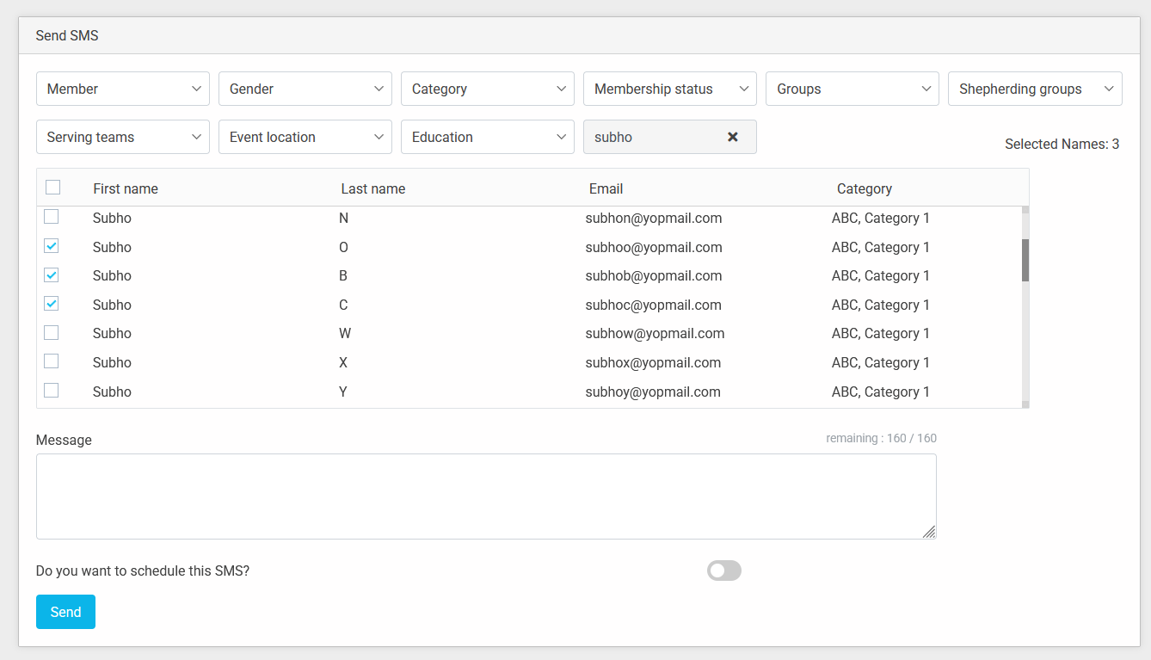Expand the Serving teams dropdown
Image resolution: width=1151 pixels, height=660 pixels.
point(123,137)
